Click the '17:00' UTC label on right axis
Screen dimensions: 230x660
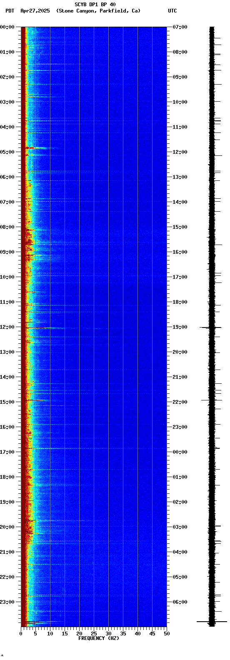[x=180, y=277]
